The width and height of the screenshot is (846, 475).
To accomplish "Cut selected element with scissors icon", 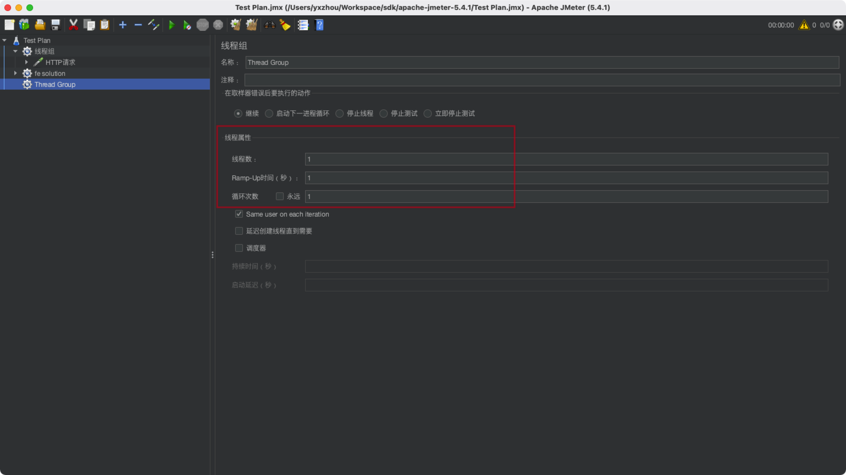I will tap(73, 25).
